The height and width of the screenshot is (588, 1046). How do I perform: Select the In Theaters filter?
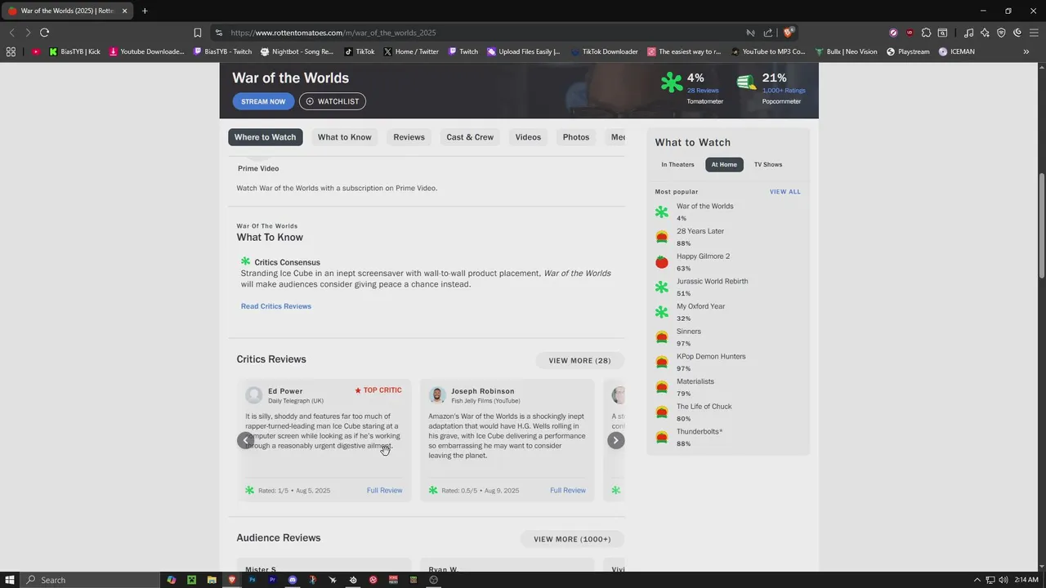coord(678,164)
